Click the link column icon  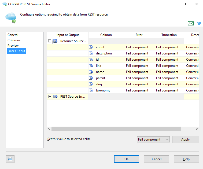pos(91,66)
